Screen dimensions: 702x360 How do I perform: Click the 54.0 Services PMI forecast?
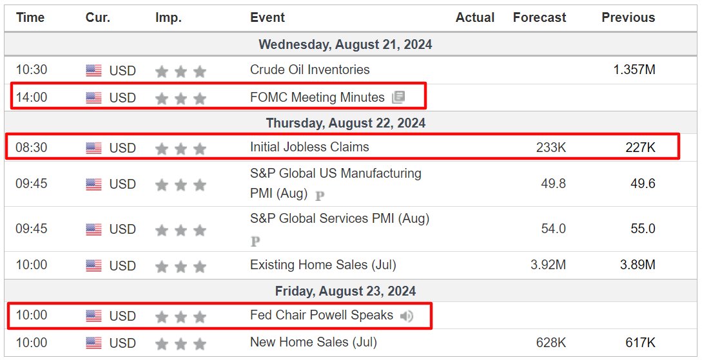[x=553, y=229]
